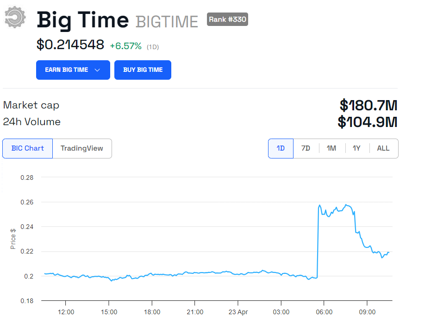This screenshot has width=431, height=317.
Task: Select the 1D time range
Action: pos(281,148)
